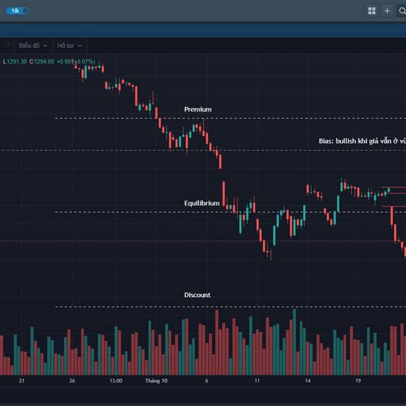Open search via magnifier icon
The image size is (406, 406).
(x=401, y=11)
